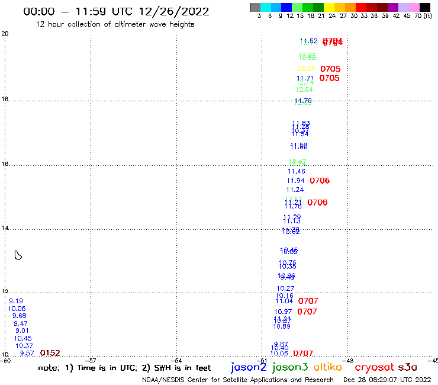Click the dark red 0152 time stamp
The width and height of the screenshot is (438, 385).
point(50,353)
